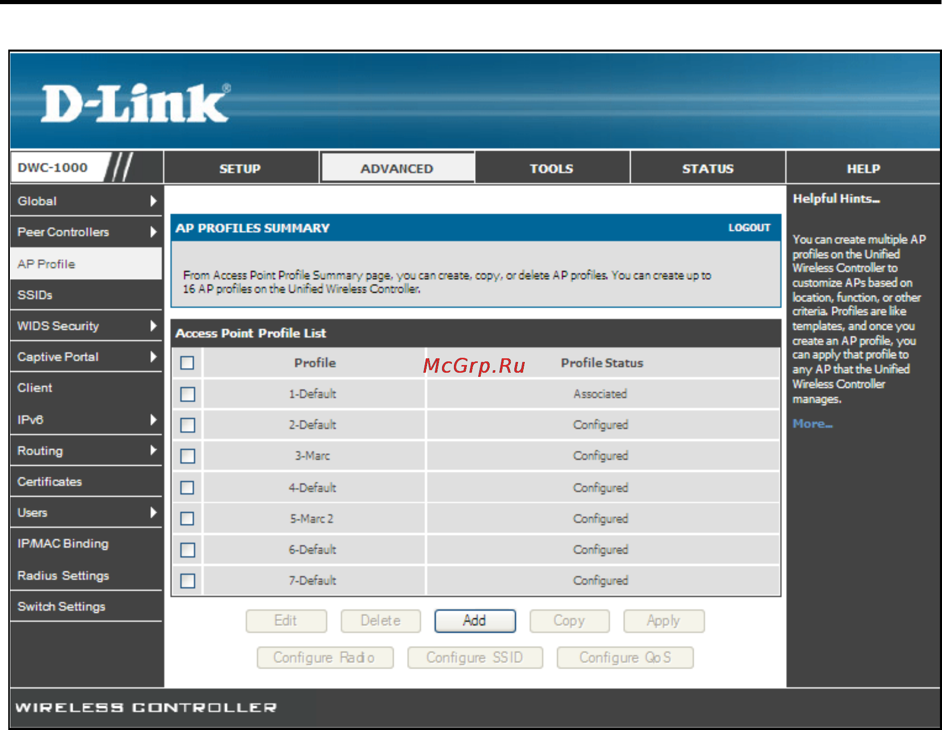Switch to the STATUS tab

(x=708, y=168)
